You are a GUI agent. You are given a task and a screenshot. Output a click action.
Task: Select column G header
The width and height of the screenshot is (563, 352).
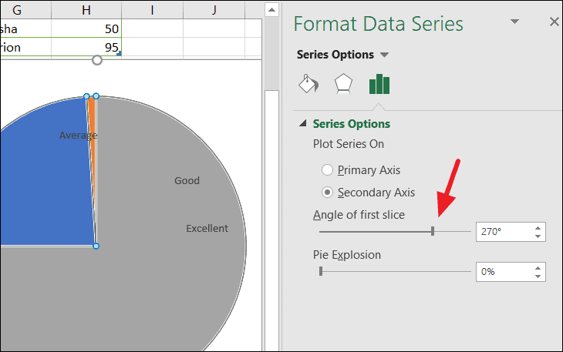(25, 10)
